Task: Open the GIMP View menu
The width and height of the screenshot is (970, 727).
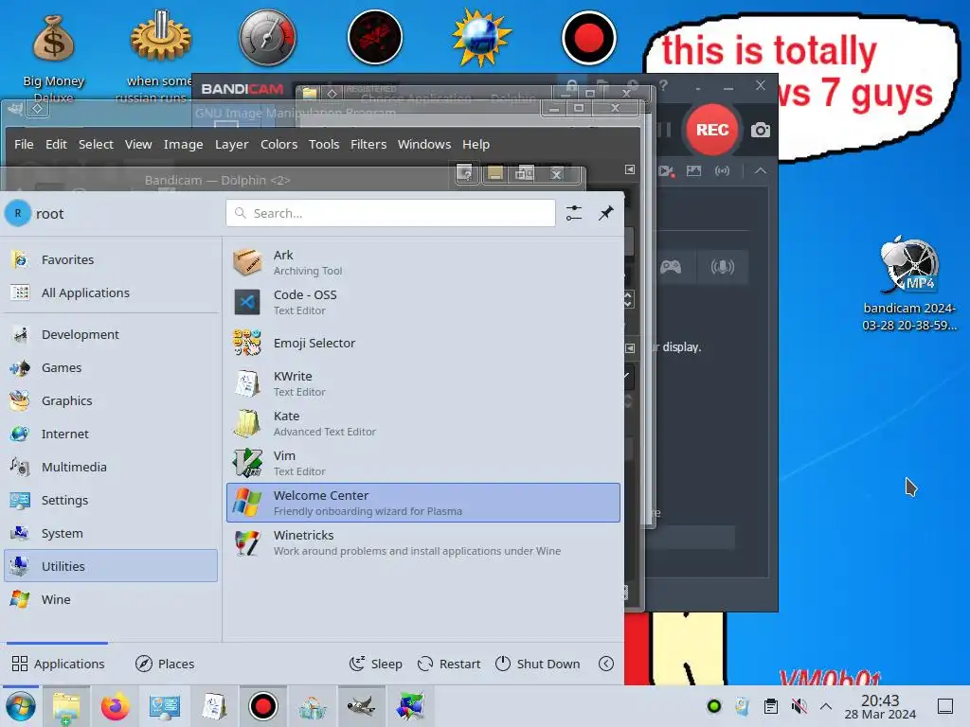Action: pos(138,144)
